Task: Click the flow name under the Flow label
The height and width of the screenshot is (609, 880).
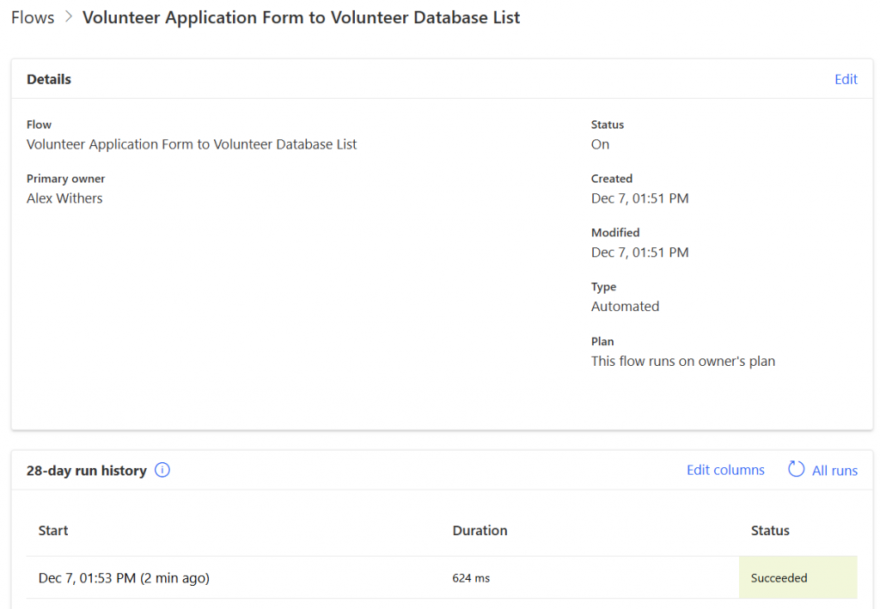Action: pyautogui.click(x=192, y=144)
